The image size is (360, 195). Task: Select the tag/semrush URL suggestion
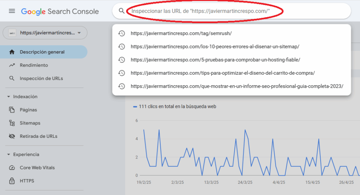pyautogui.click(x=181, y=33)
